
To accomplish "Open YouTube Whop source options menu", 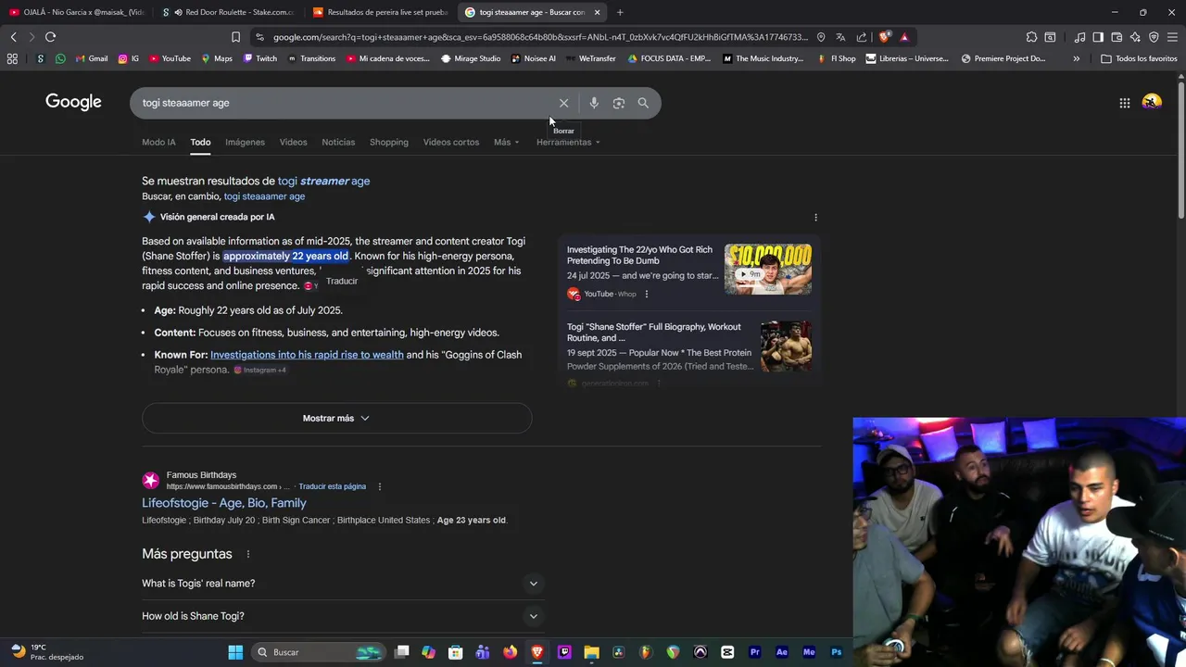I will (x=646, y=294).
